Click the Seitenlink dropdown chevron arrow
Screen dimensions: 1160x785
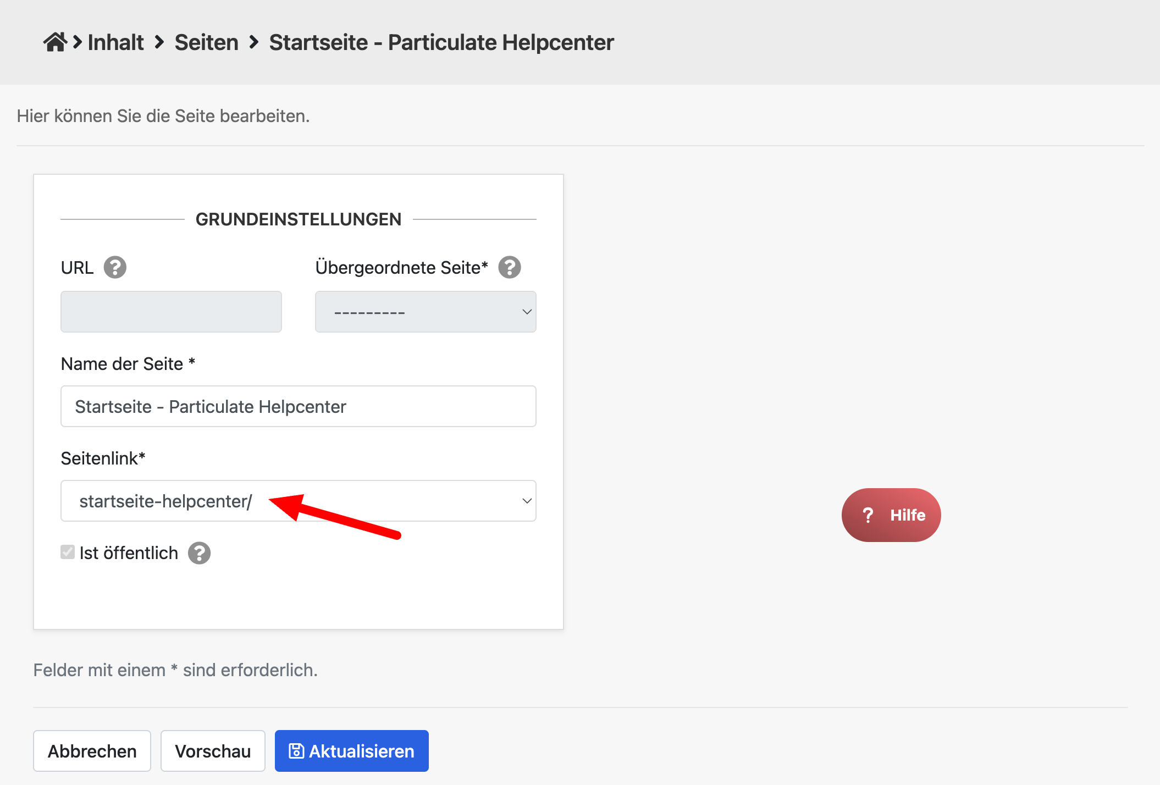(x=527, y=501)
